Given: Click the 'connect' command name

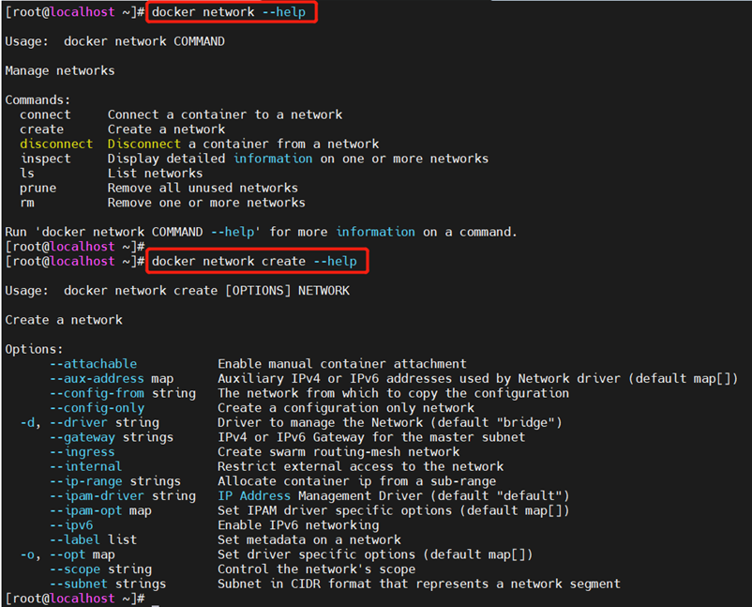Looking at the screenshot, I should tap(45, 114).
